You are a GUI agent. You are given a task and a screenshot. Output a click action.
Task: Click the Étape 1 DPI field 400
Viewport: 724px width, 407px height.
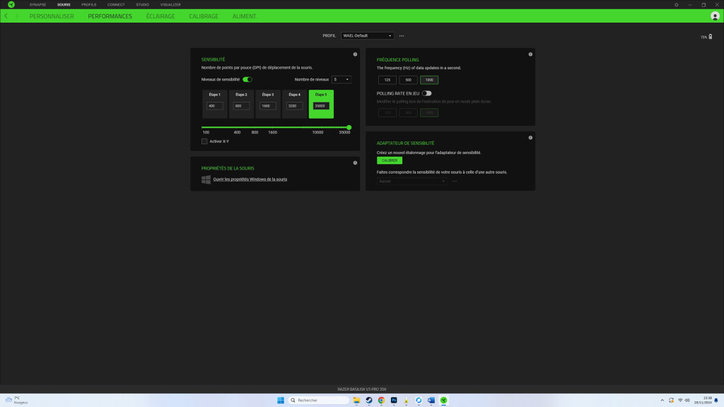tap(215, 106)
